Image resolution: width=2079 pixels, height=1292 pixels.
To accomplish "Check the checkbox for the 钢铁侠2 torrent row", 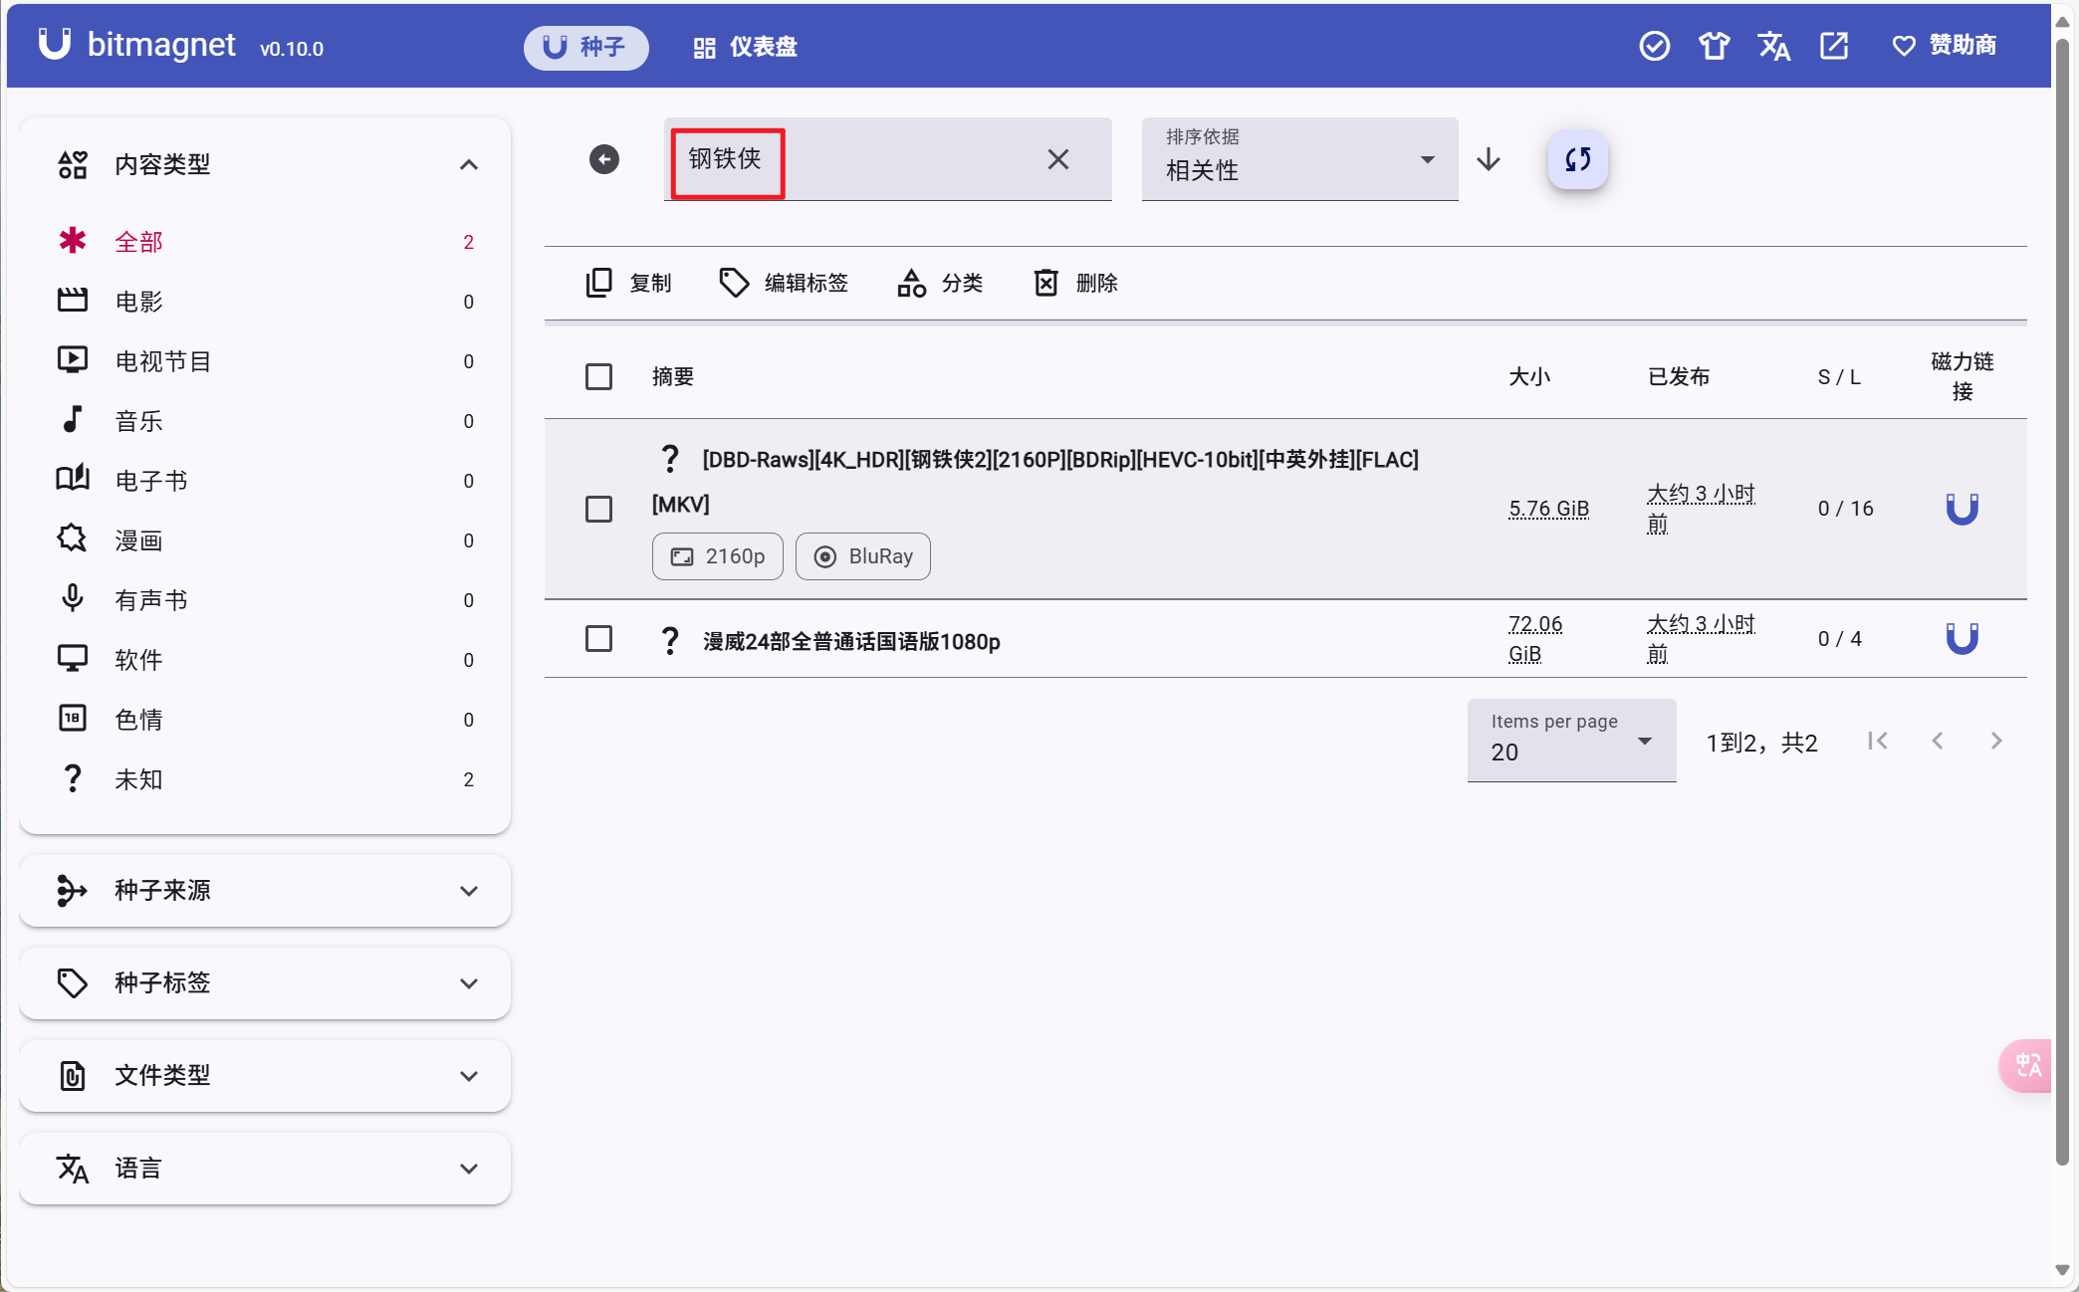I will click(x=598, y=509).
